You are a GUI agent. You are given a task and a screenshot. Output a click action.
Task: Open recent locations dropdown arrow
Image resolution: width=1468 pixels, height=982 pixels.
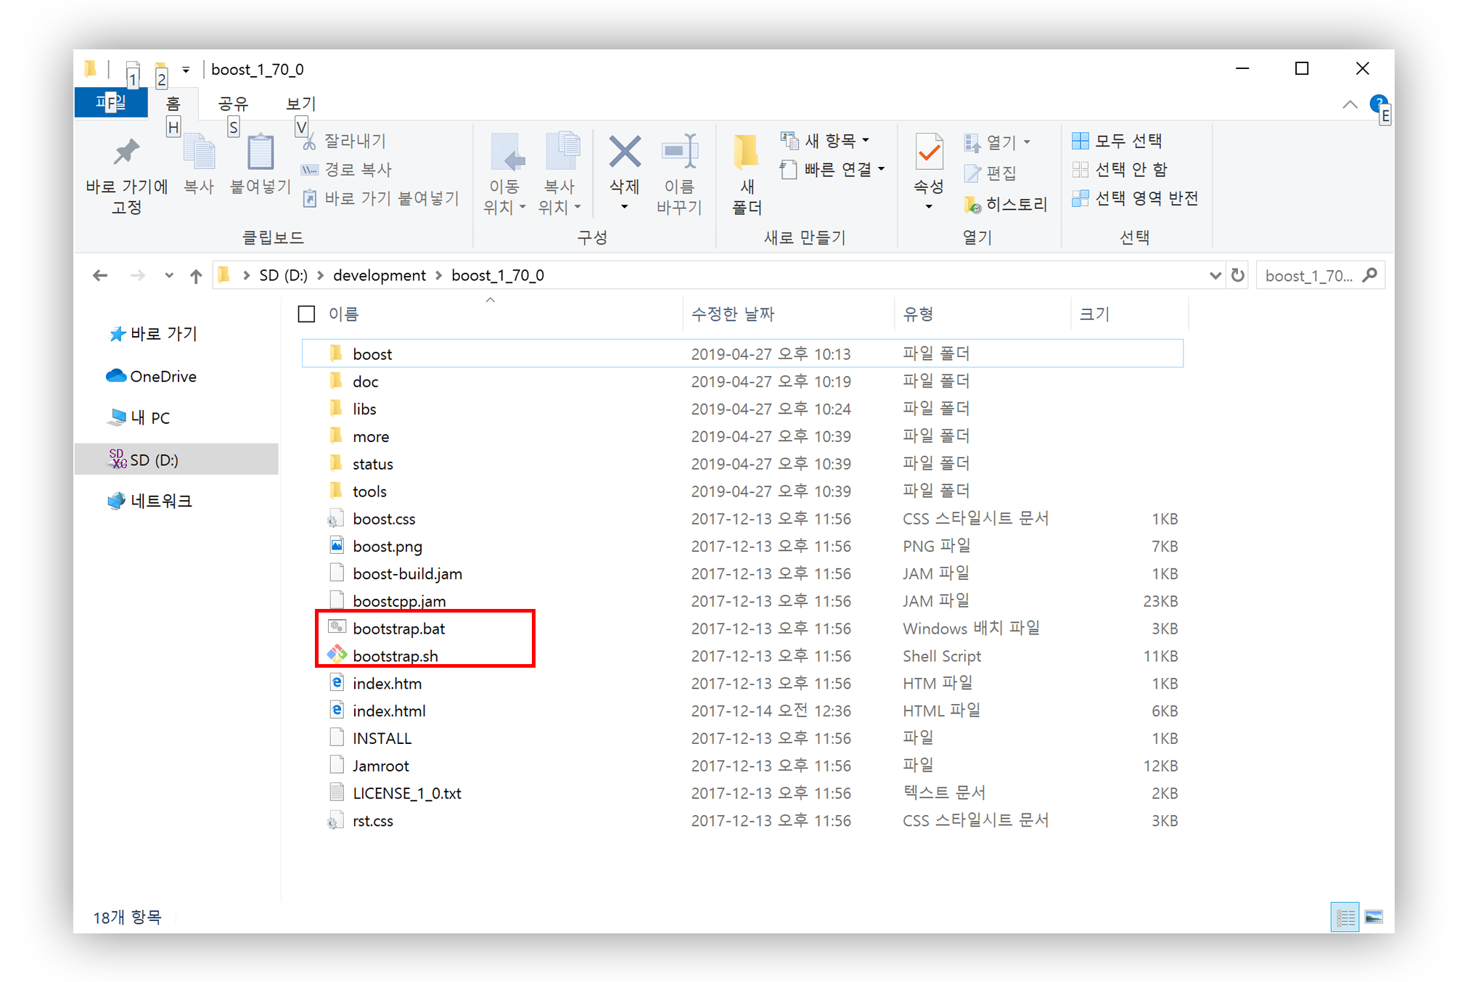coord(169,276)
